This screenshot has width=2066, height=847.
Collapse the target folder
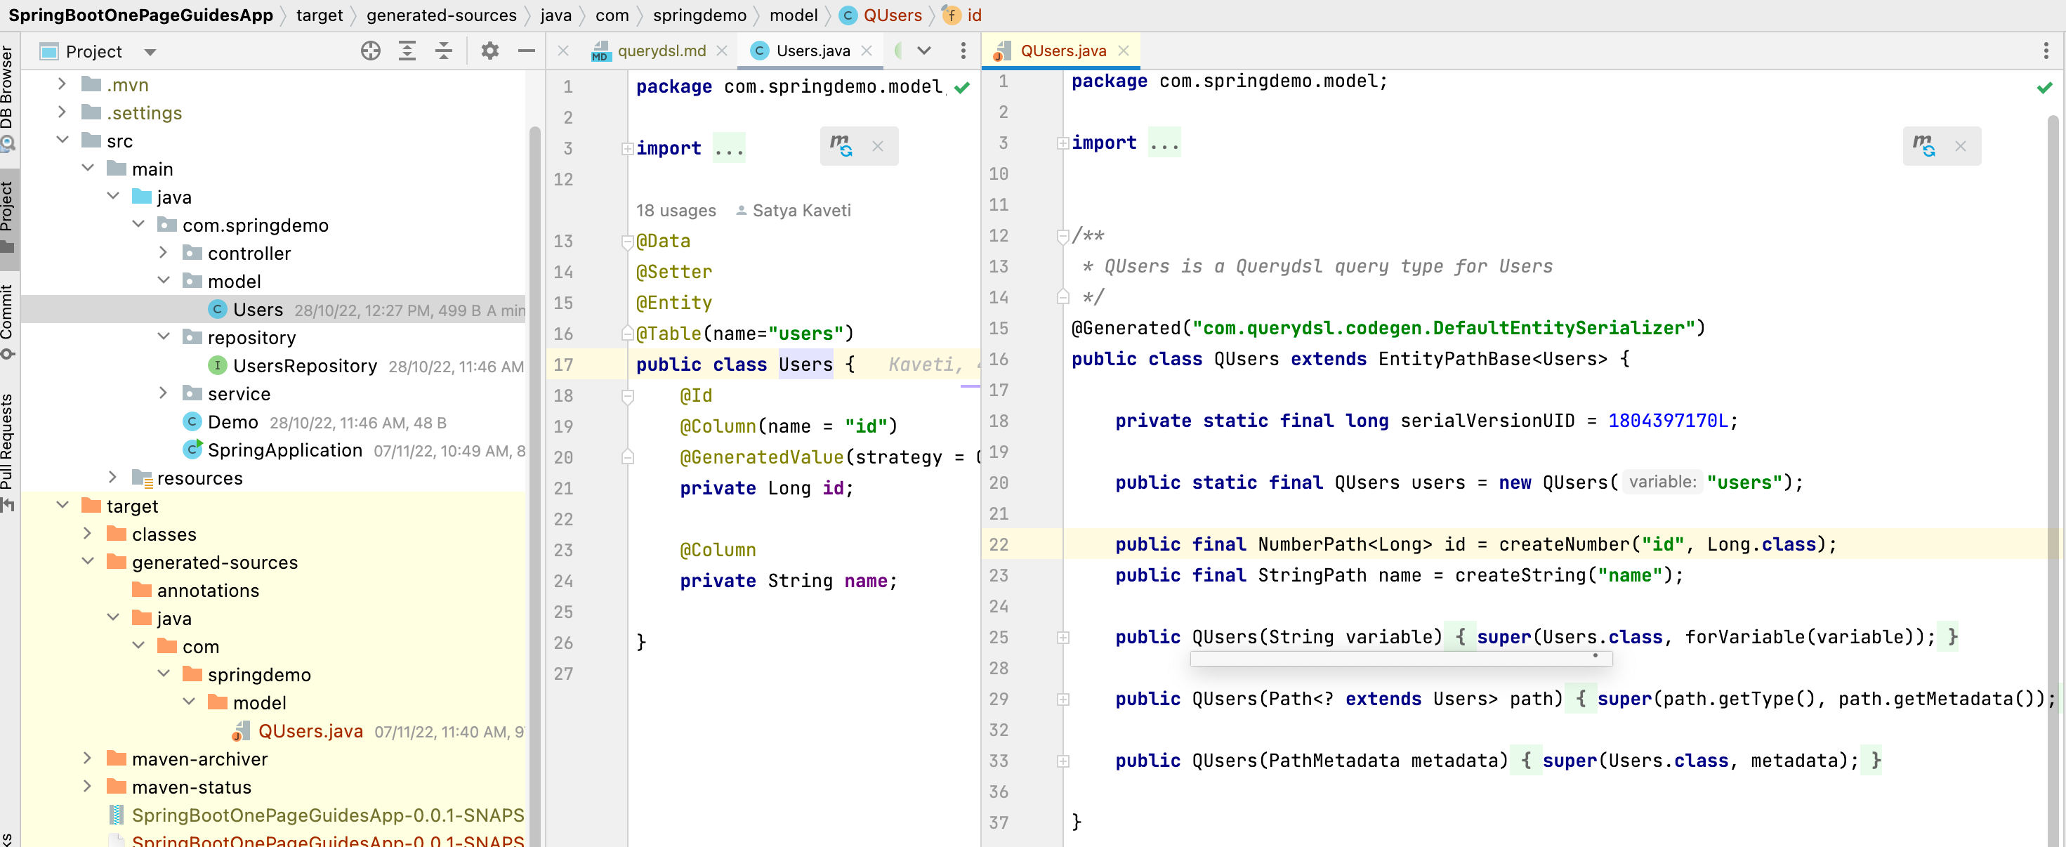62,505
